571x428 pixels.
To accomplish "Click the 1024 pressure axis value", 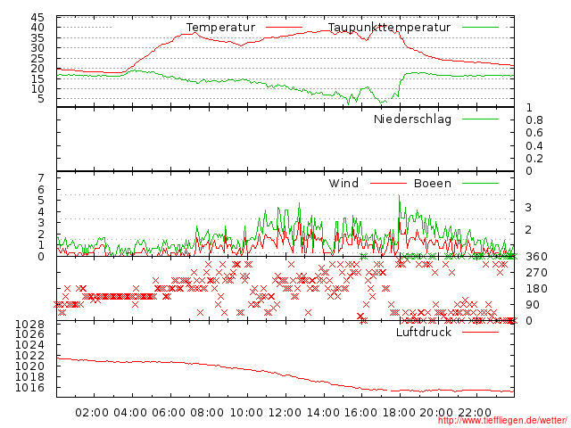I will point(29,345).
